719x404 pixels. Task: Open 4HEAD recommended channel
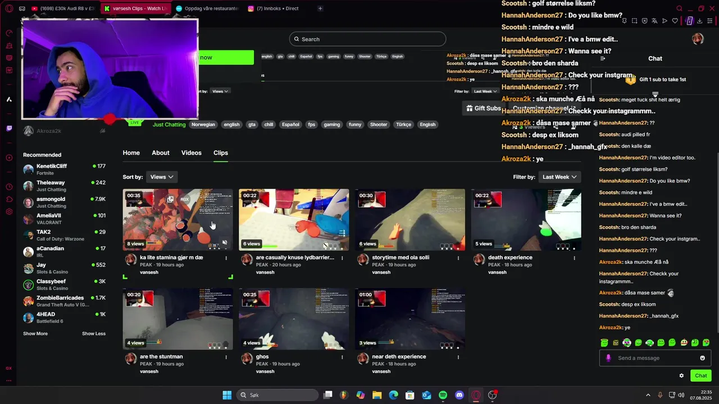pyautogui.click(x=64, y=318)
